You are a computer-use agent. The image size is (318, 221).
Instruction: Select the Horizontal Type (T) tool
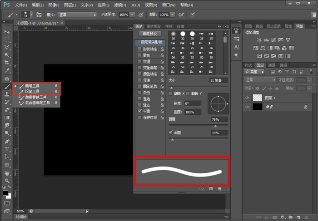7,149
